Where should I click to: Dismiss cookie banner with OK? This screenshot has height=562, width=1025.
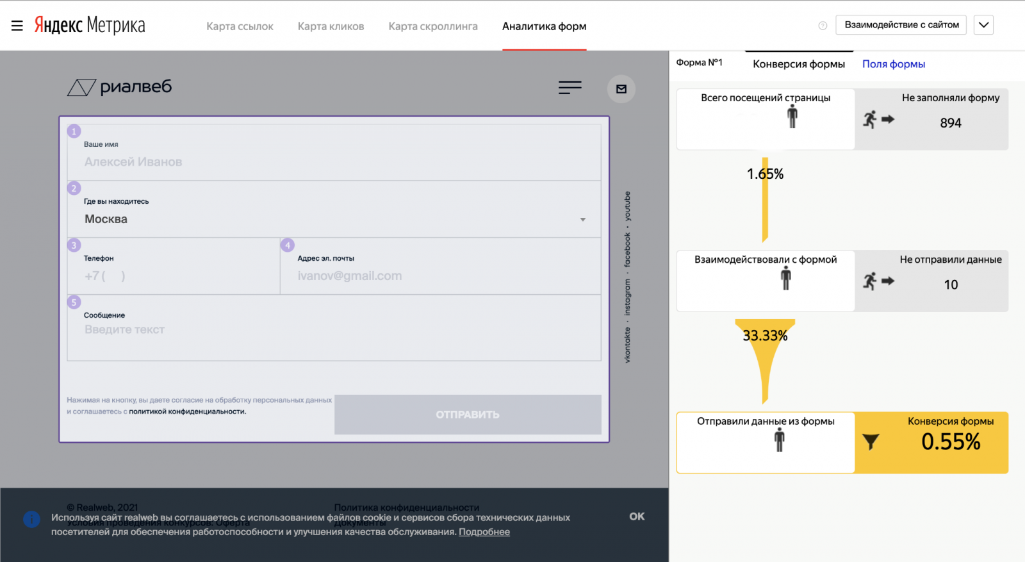click(x=637, y=517)
